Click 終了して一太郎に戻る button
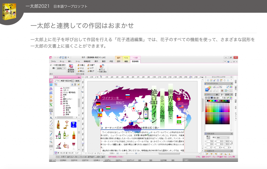Screen dimensions: 267x169 click(x=102, y=68)
